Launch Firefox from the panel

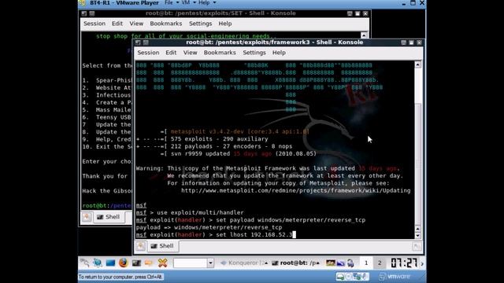123,263
